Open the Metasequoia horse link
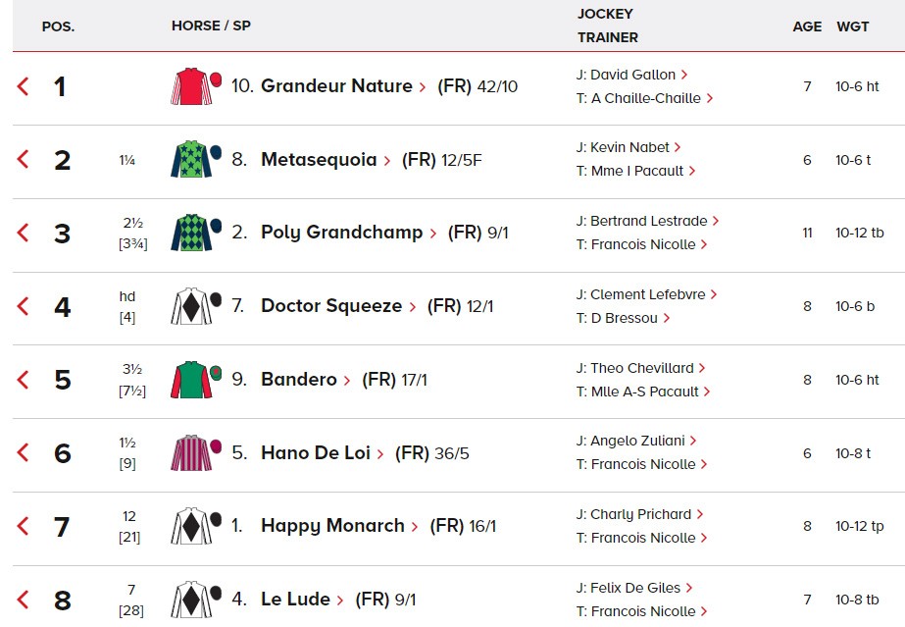 point(319,160)
